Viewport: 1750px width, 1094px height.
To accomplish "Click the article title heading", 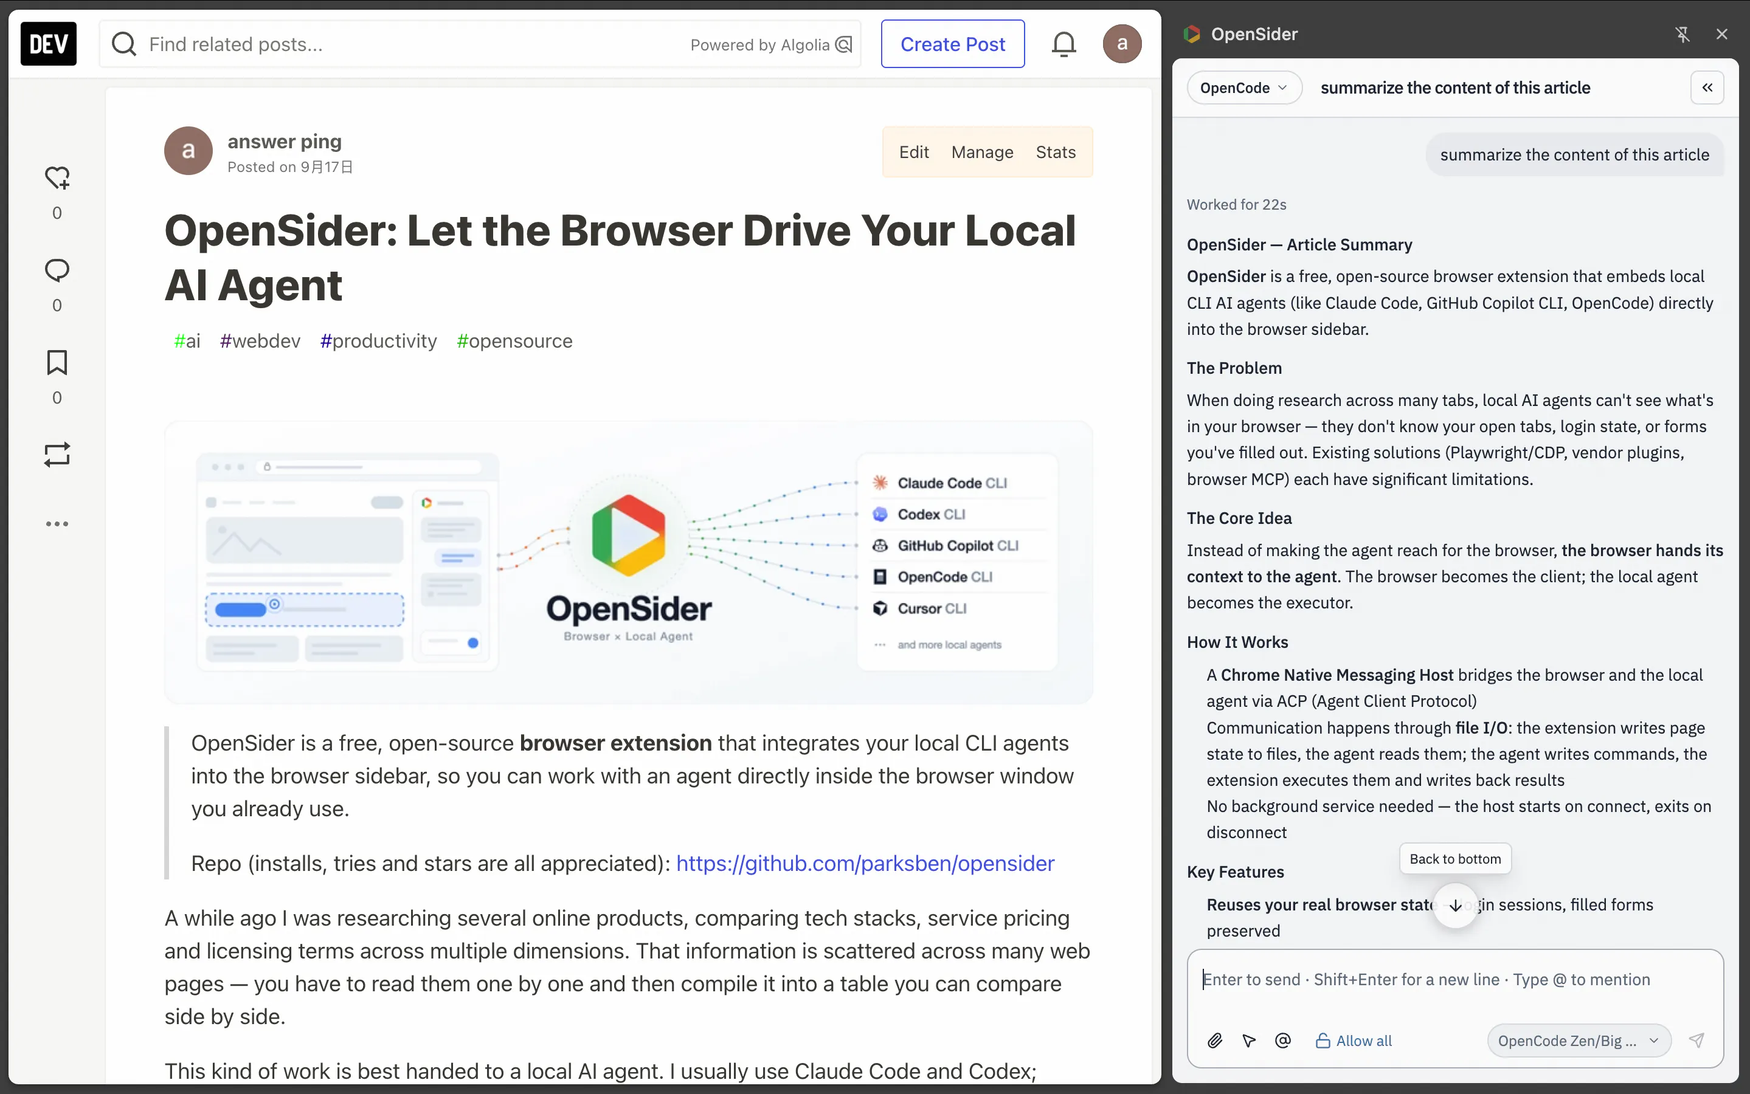I will pos(620,258).
